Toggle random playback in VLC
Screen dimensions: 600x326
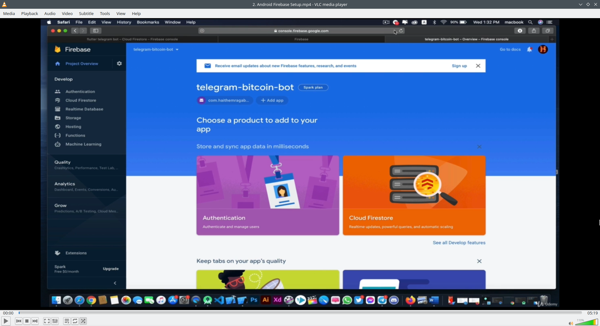tap(83, 321)
